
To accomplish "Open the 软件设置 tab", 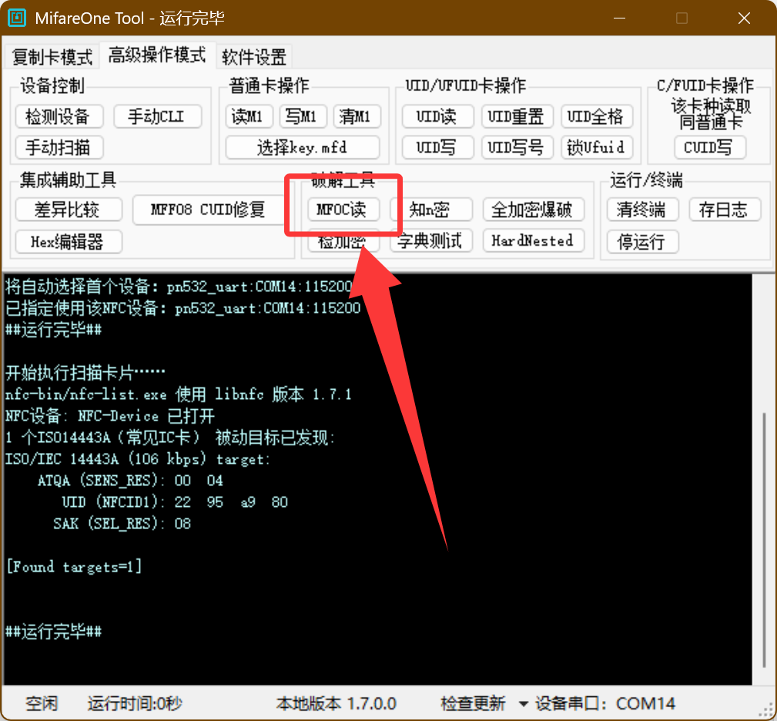I will (254, 56).
